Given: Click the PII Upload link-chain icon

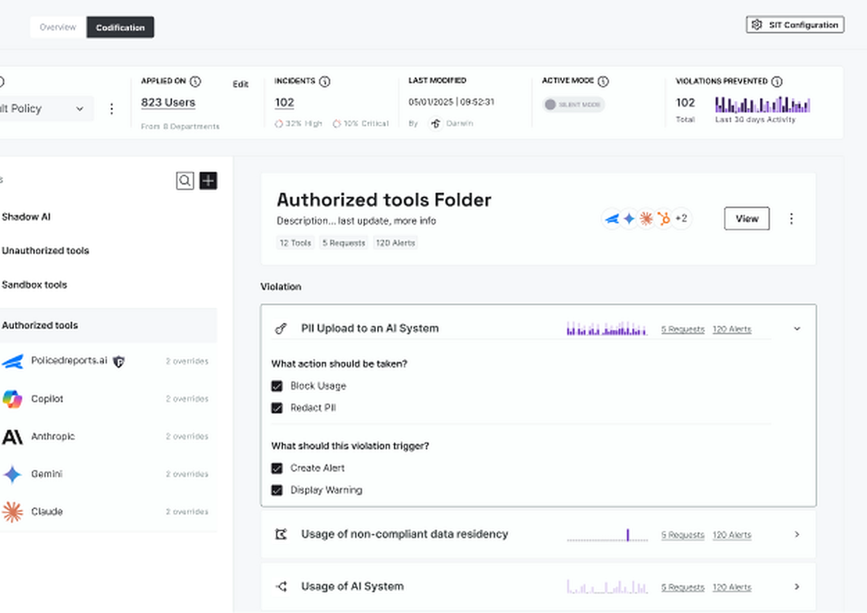Looking at the screenshot, I should 281,329.
